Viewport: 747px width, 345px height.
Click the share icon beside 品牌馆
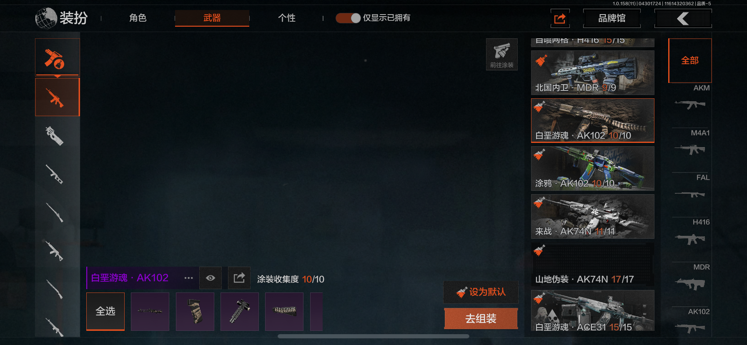560,18
